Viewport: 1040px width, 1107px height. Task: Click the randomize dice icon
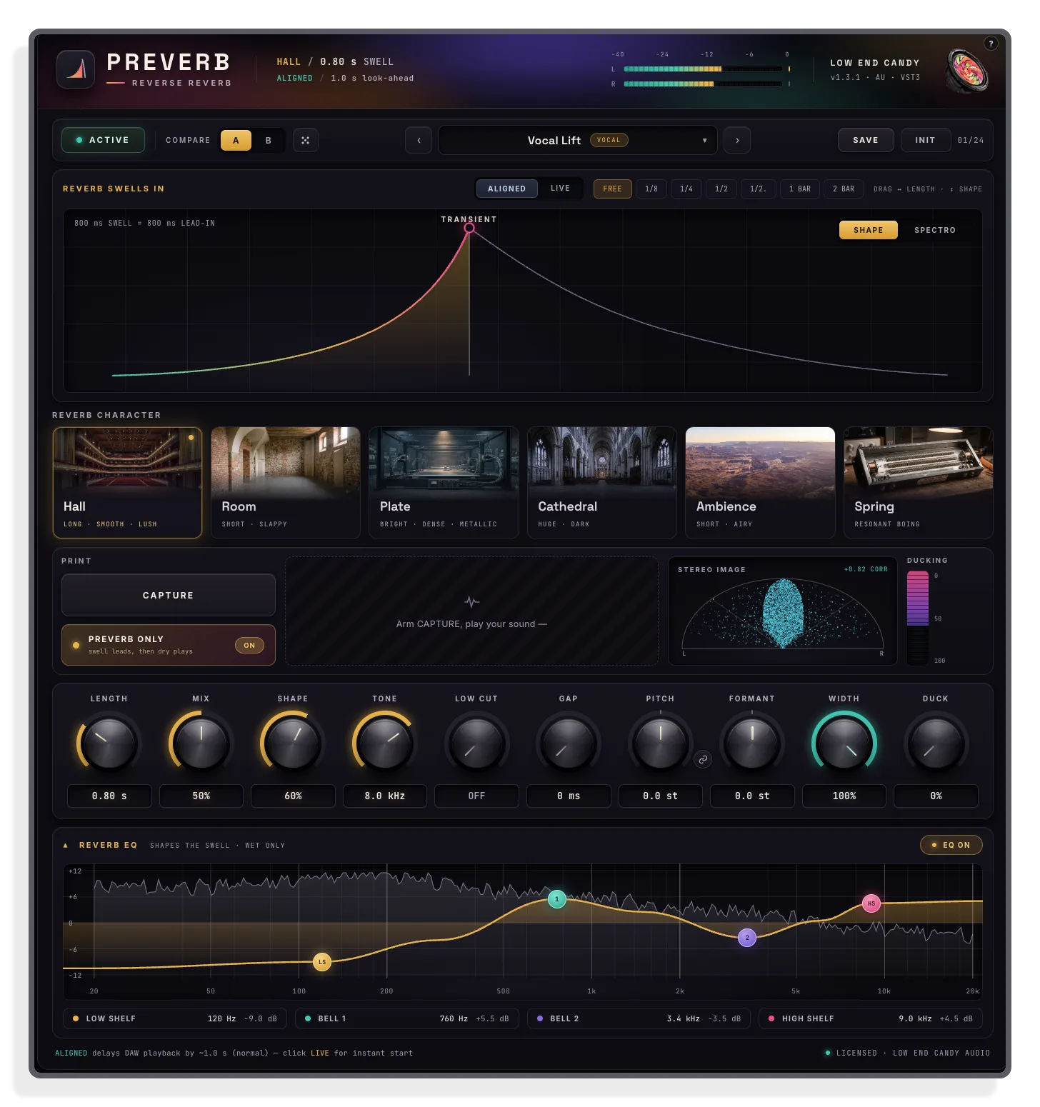(305, 141)
